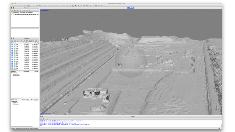The width and height of the screenshot is (235, 132).
Task: Activate the Rotate region tool
Action: click(43, 5)
